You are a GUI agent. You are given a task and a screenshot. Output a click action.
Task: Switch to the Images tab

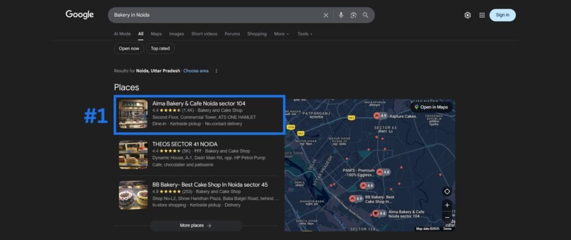pyautogui.click(x=176, y=34)
